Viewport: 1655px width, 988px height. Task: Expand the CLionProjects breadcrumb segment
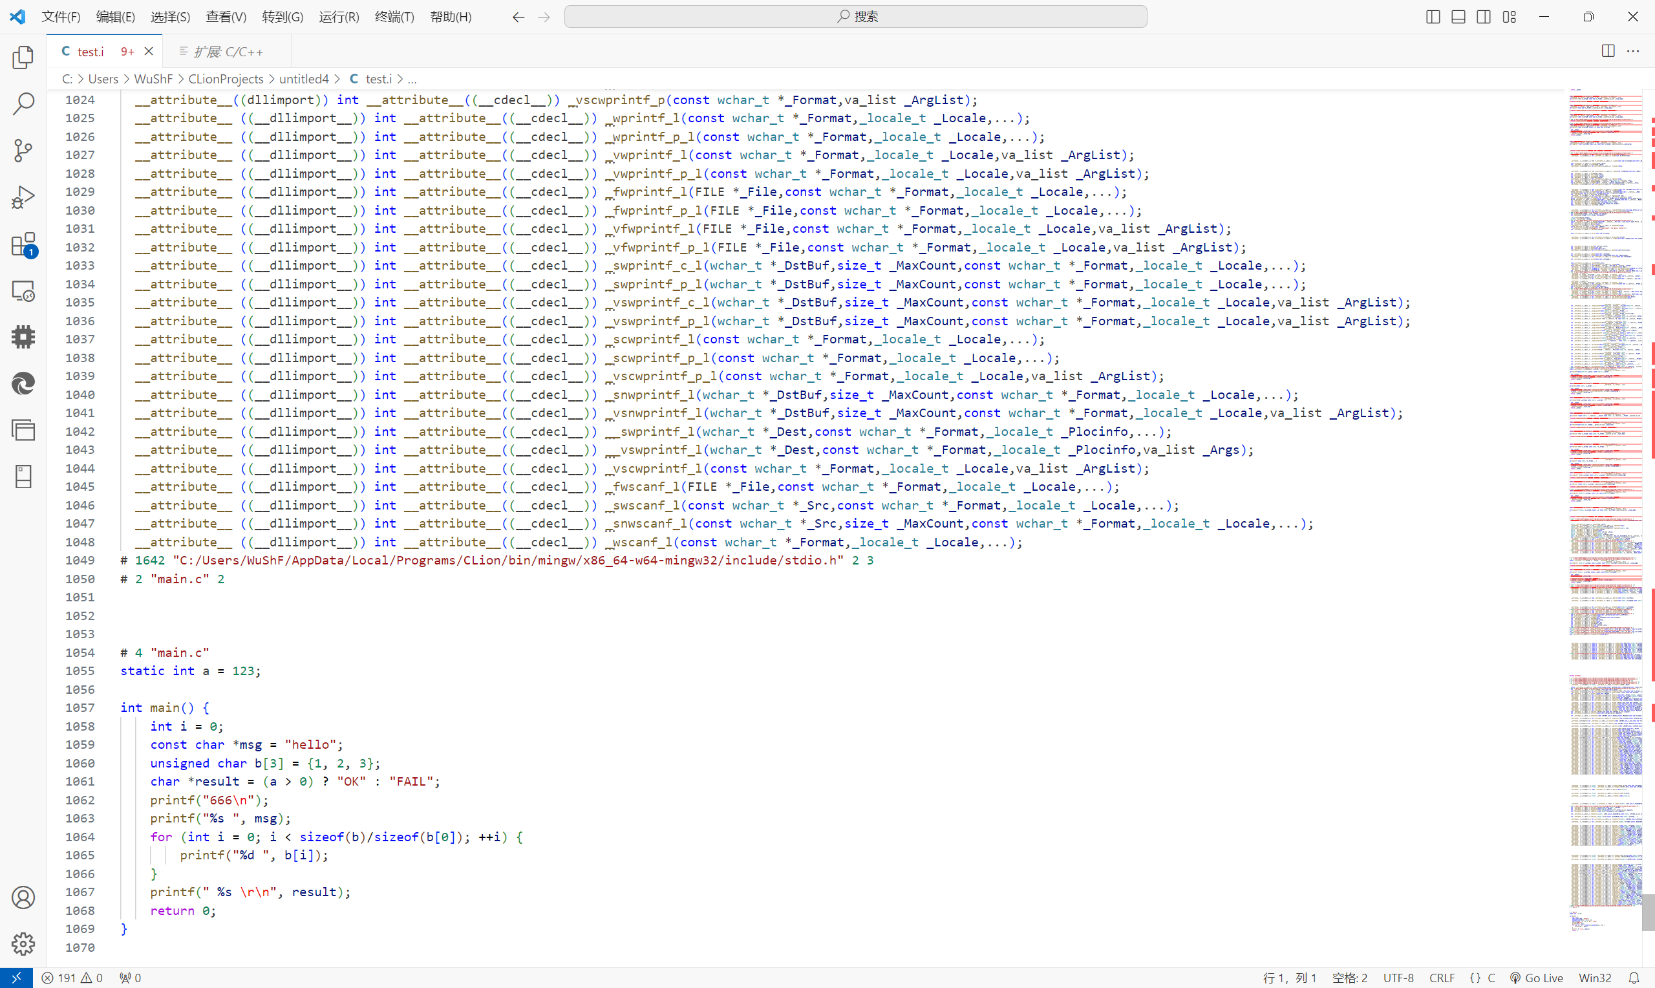point(226,80)
